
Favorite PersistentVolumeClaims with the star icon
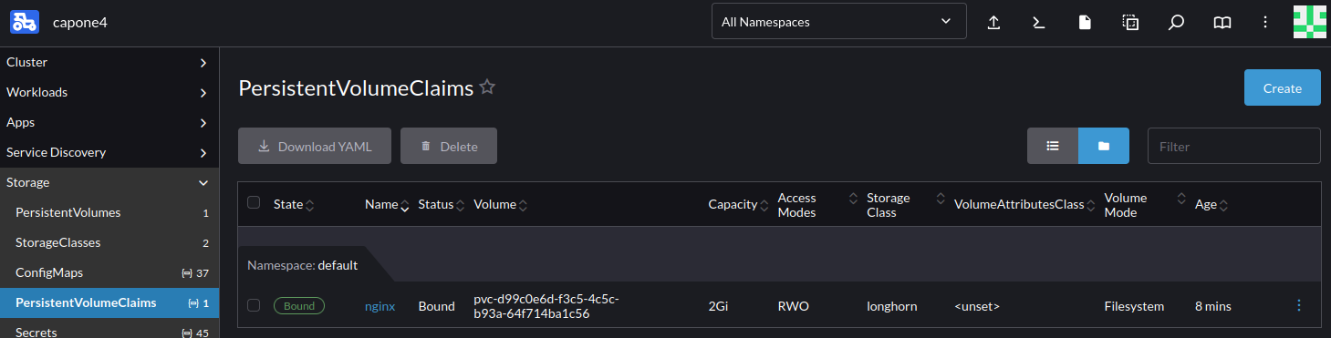point(487,87)
